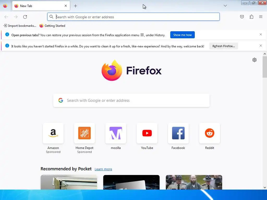
Task: Open the middle Pocket story with card image
Action: [131, 182]
